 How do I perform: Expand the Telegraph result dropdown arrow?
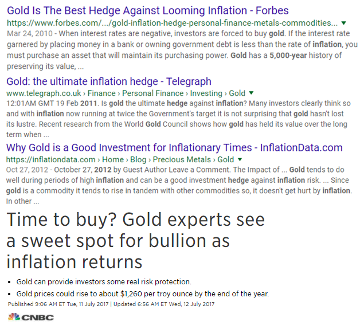coord(251,93)
